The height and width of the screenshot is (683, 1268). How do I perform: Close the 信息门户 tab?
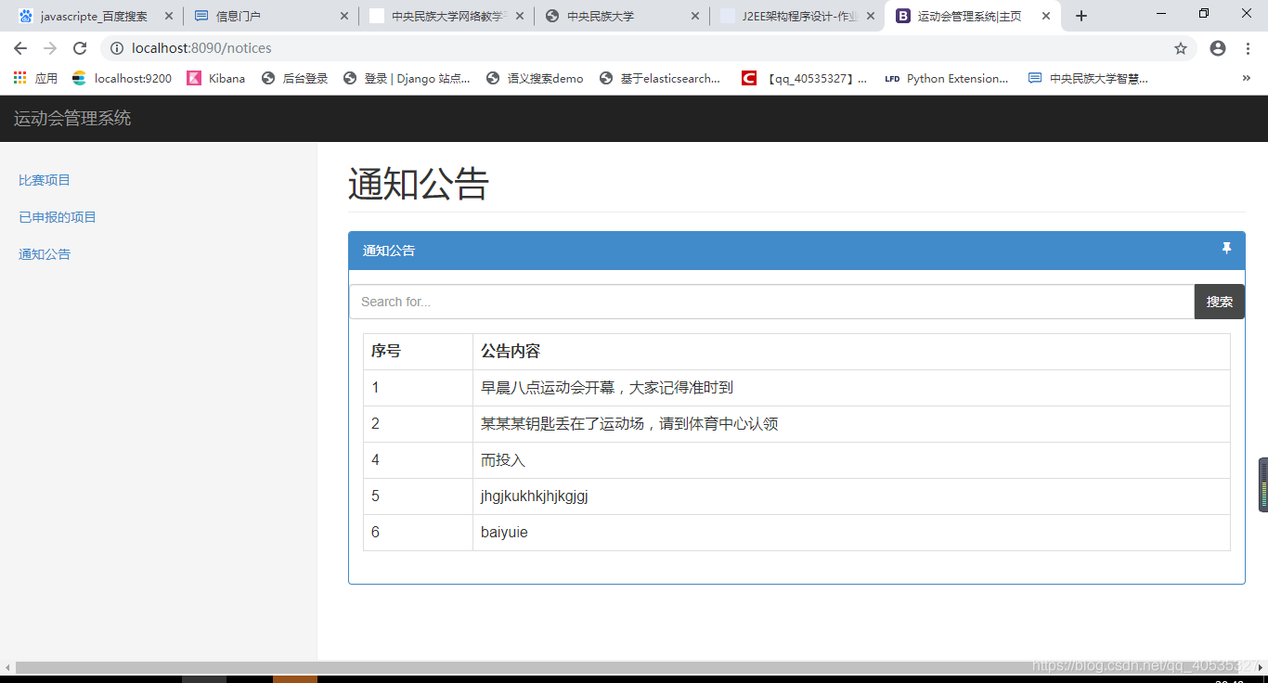(x=344, y=16)
